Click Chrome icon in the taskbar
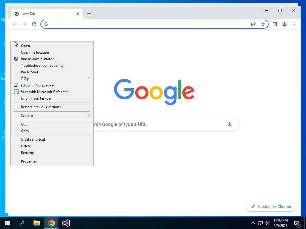 coord(51,223)
